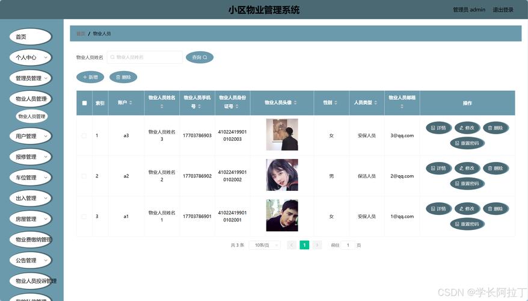Click 修改 for the 2@qq.com row

click(467, 169)
